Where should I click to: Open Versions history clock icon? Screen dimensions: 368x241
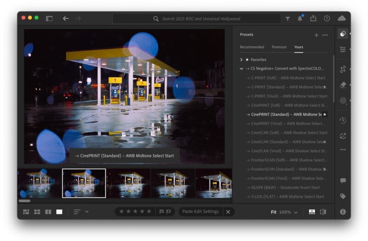(x=343, y=120)
